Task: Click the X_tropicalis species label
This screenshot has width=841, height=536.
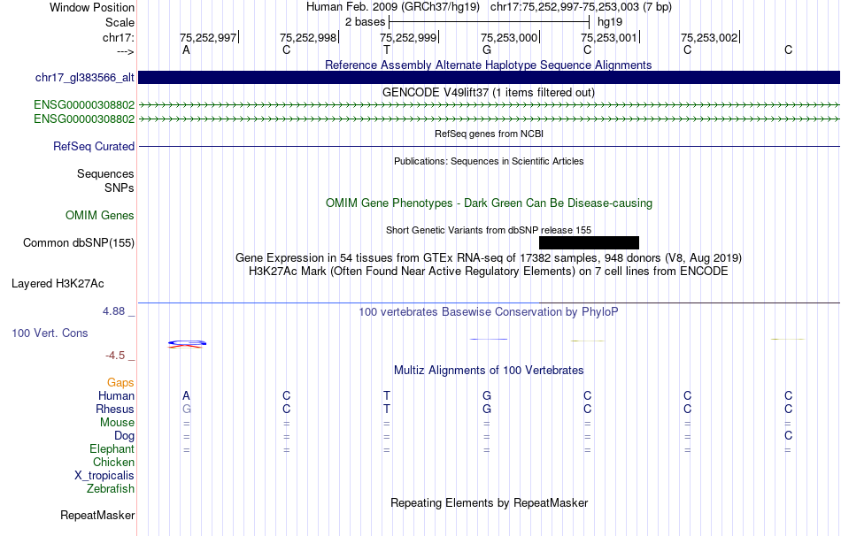Action: (104, 476)
